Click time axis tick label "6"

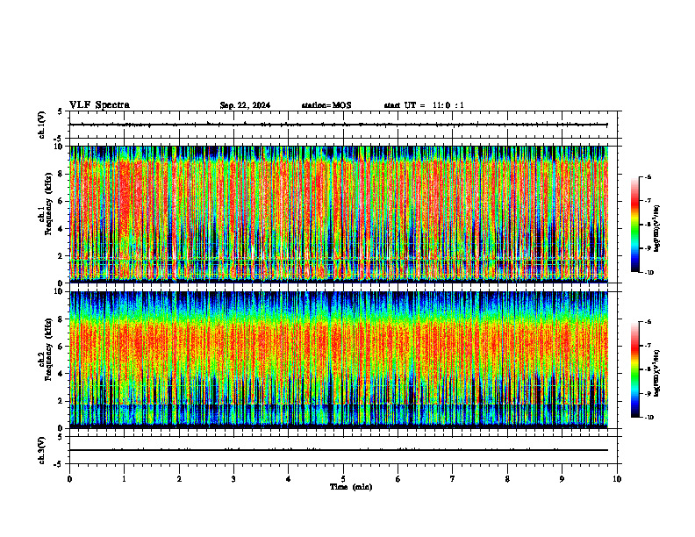[398, 479]
